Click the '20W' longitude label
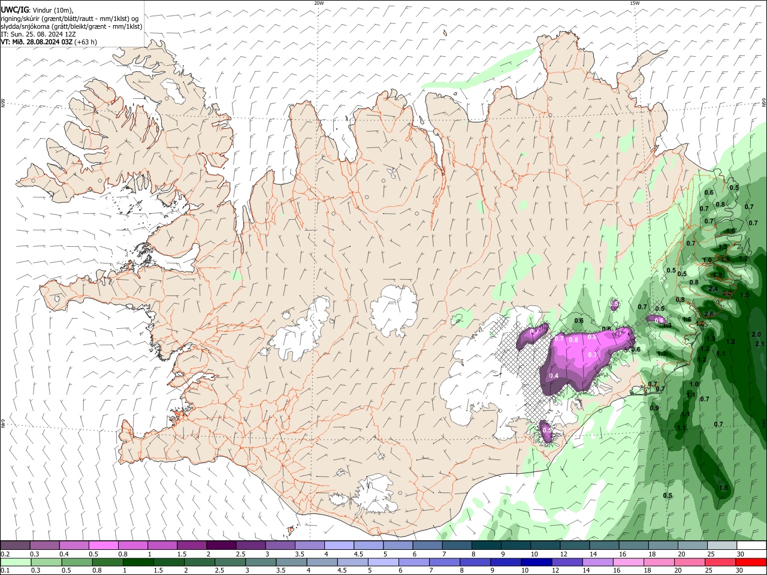This screenshot has height=575, width=767. coord(319,3)
